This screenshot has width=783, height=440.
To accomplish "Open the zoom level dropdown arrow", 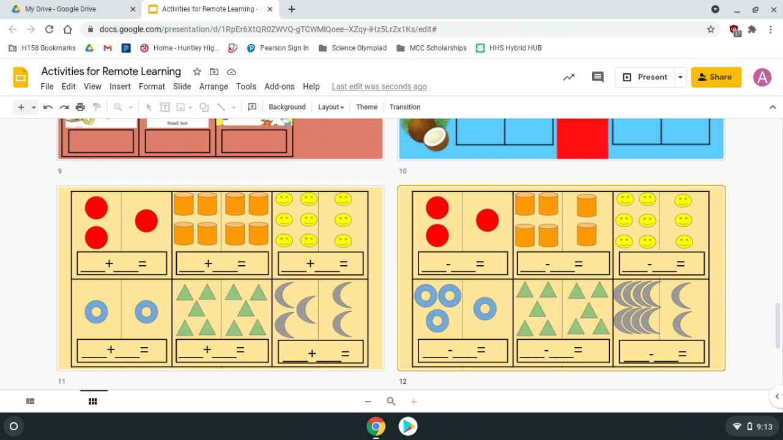I will click(130, 107).
